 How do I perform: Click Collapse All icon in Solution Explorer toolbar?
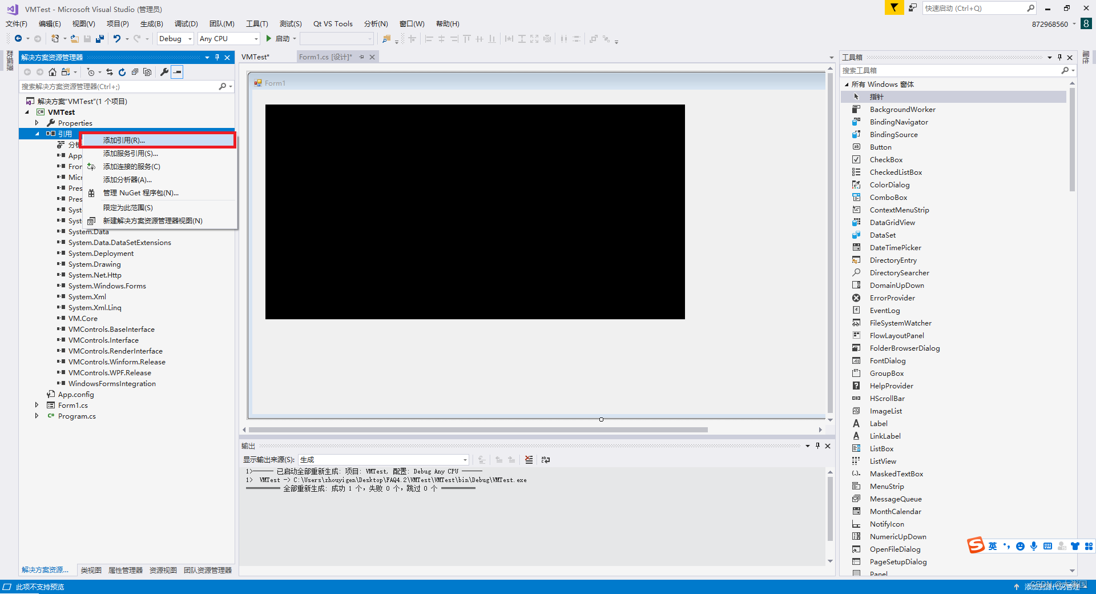click(135, 72)
